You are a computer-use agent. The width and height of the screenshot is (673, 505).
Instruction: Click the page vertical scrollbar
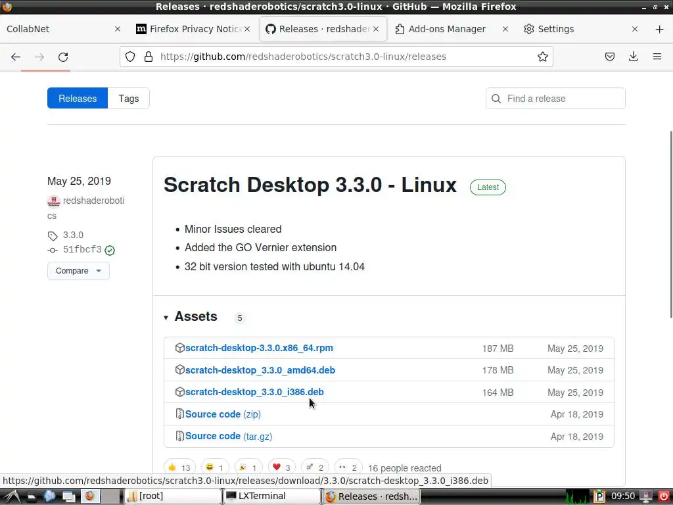[671, 224]
